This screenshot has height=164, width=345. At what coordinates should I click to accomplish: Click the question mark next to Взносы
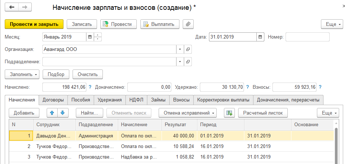(x=320, y=87)
